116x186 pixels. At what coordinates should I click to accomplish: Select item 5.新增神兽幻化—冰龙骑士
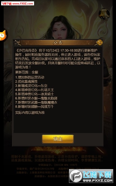[34, 94]
